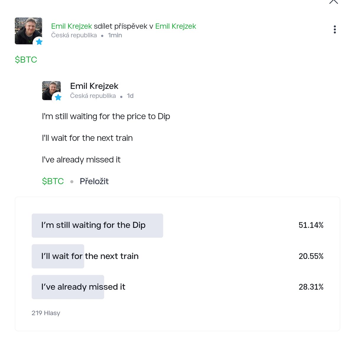This screenshot has width=354, height=344.
Task: Open the sharer's profile picture at top
Action: coord(28,30)
